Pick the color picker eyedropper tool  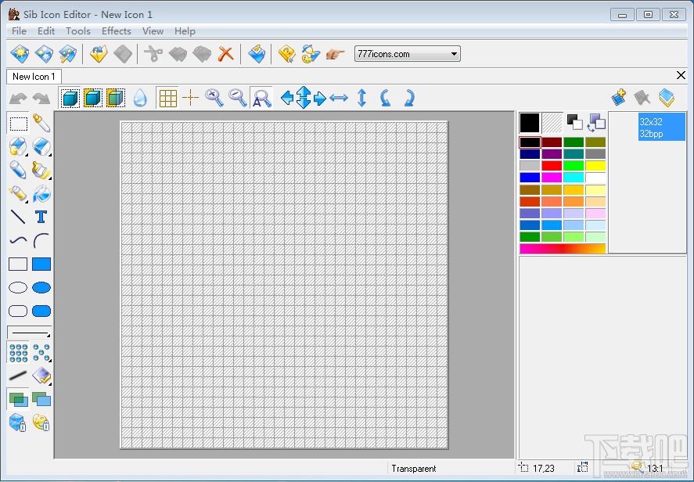pos(41,123)
